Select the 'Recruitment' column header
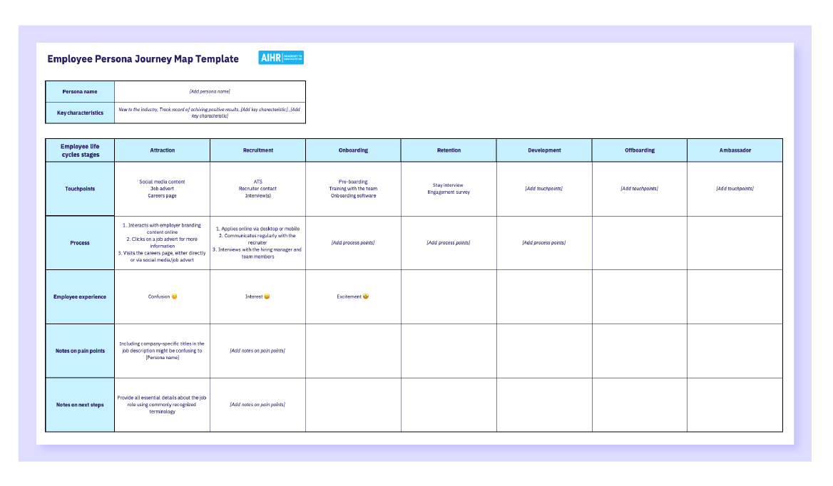The image size is (833, 486). (x=257, y=150)
